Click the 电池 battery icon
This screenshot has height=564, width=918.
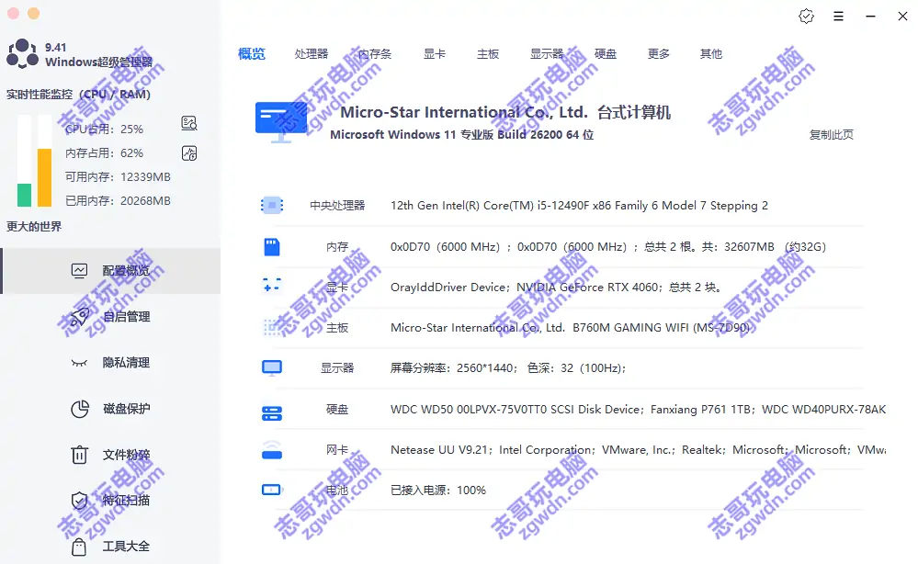(x=271, y=490)
